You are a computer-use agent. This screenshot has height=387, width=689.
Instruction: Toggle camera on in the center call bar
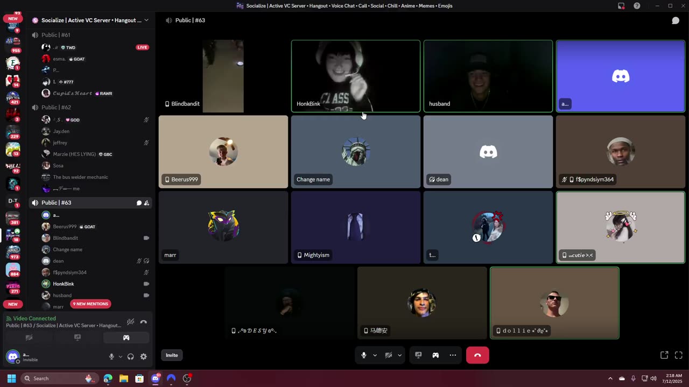tap(389, 355)
